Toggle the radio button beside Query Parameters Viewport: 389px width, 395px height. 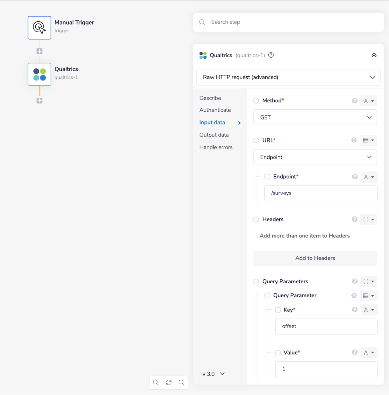click(256, 282)
